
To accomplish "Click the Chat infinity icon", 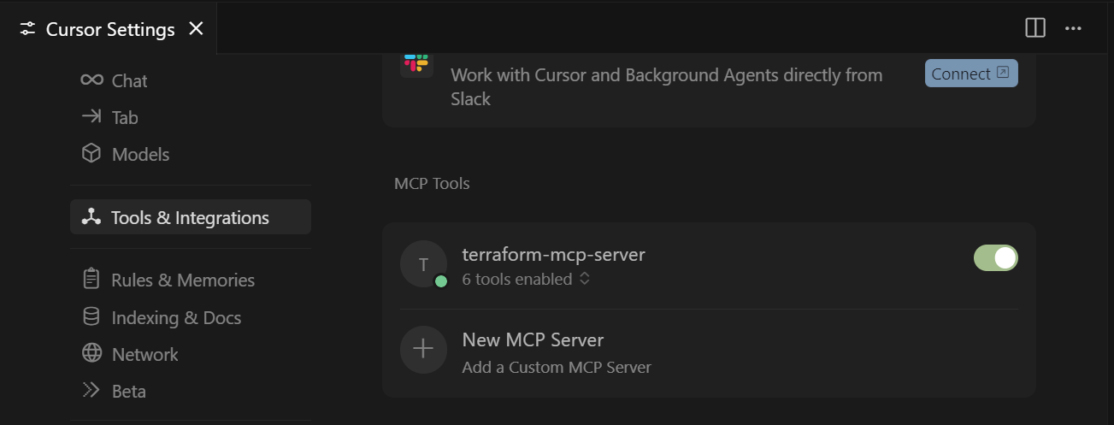I will (91, 80).
